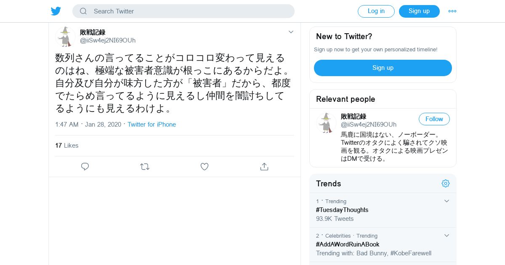Click the search magnifier icon
505x265 pixels.
tap(83, 11)
